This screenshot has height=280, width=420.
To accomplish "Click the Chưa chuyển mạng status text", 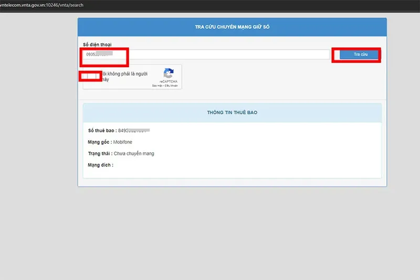I will click(x=134, y=153).
